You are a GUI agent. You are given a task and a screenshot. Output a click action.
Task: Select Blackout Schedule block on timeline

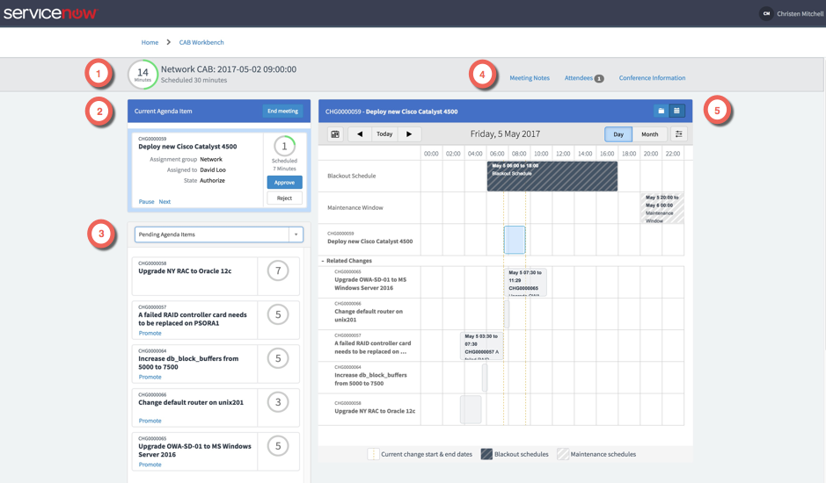coord(552,177)
